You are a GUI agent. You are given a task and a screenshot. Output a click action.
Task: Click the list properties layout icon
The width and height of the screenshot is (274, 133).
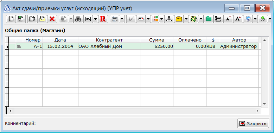[218, 19]
